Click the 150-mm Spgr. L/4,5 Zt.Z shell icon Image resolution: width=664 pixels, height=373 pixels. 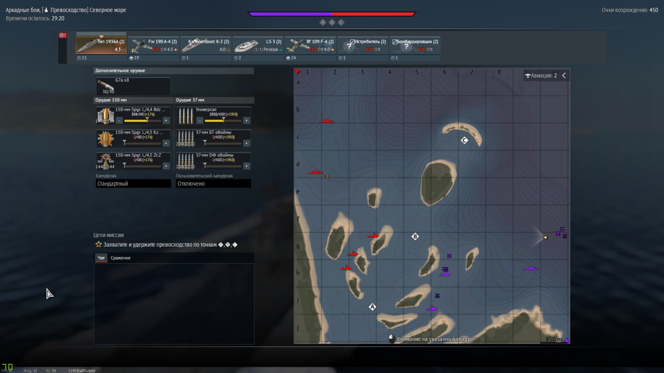pyautogui.click(x=105, y=161)
